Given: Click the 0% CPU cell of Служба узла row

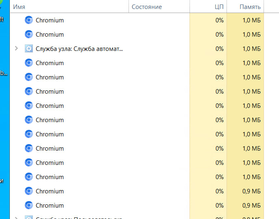Looking at the screenshot, I should click(220, 49).
